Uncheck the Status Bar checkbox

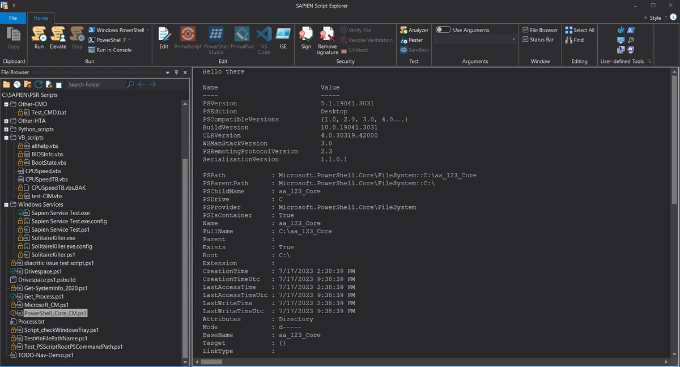click(x=526, y=40)
